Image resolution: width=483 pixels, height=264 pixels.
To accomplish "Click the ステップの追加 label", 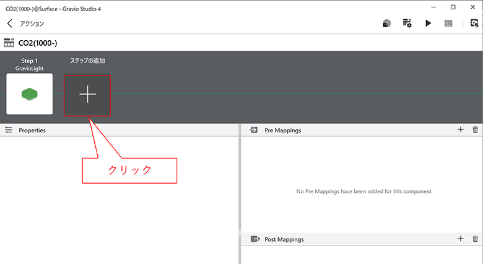I will pos(87,61).
